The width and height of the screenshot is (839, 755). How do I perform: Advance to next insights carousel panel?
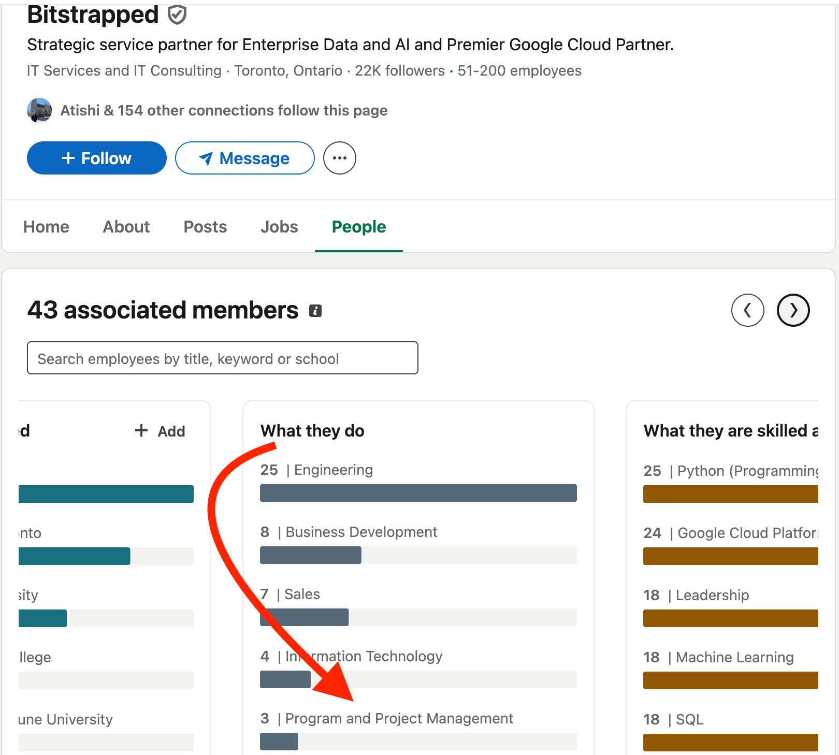click(x=793, y=310)
